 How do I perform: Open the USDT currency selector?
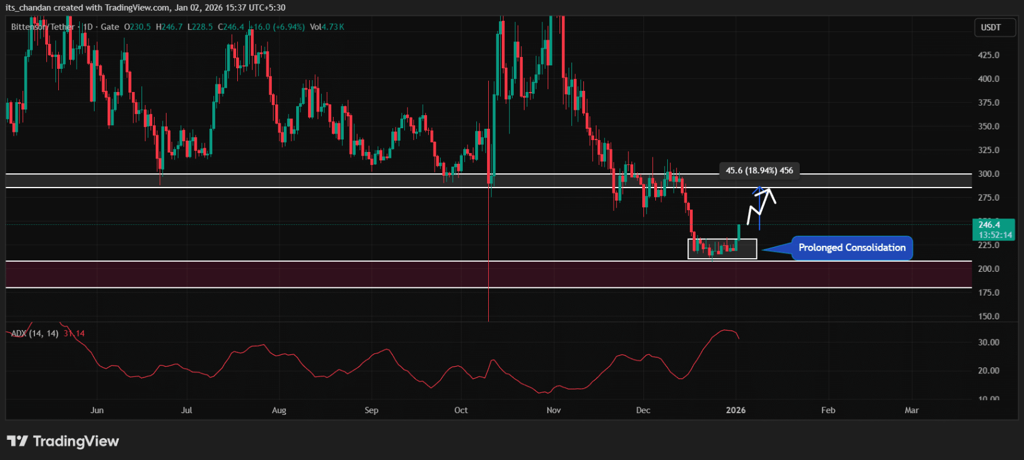click(991, 27)
